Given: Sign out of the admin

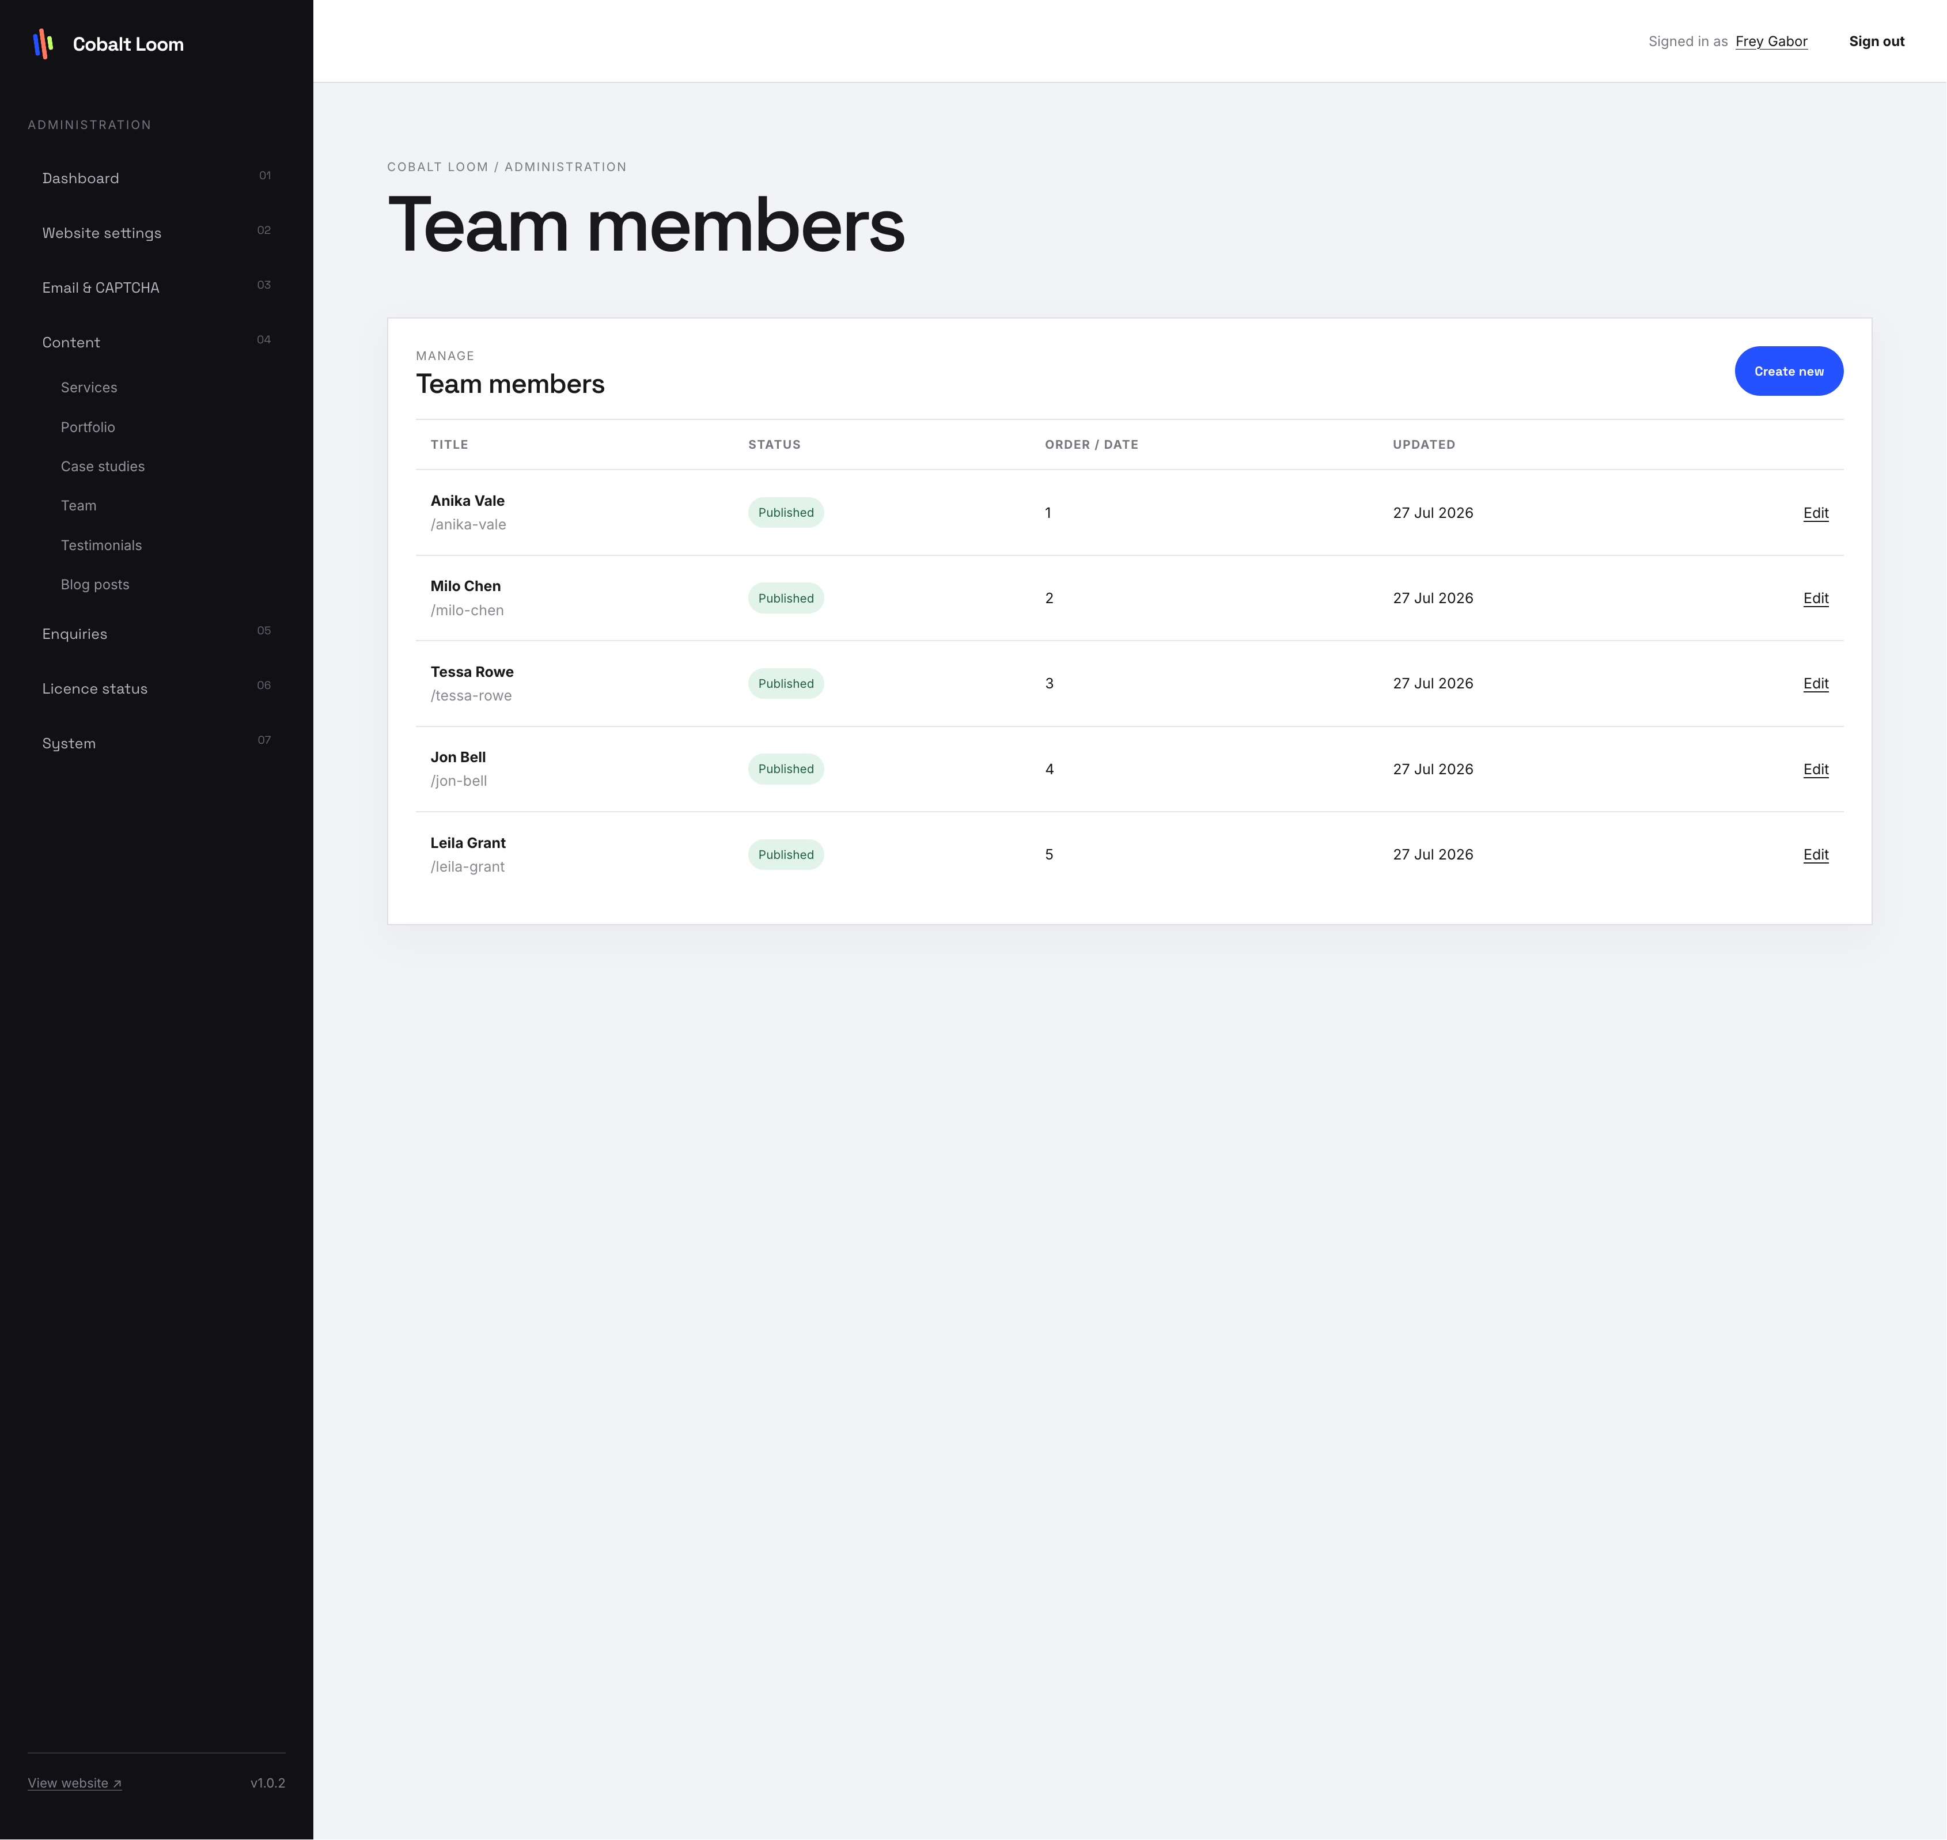Looking at the screenshot, I should [1876, 41].
